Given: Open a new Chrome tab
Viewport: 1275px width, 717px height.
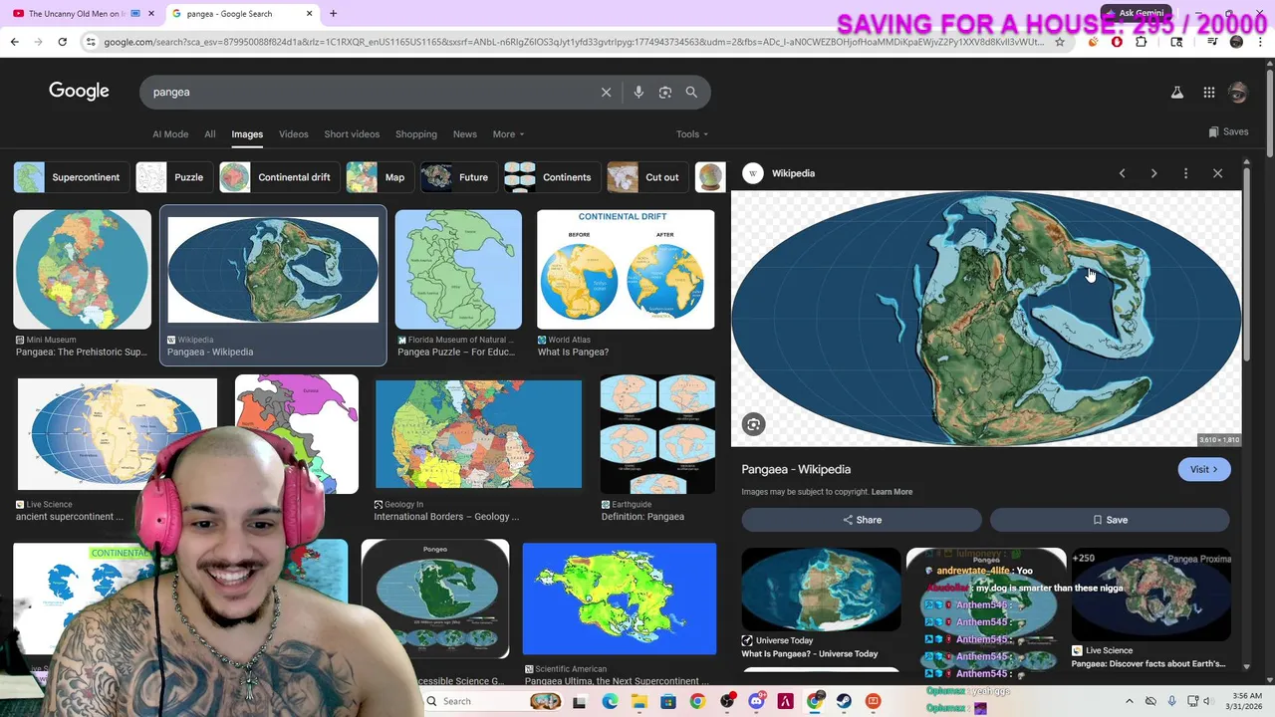Looking at the screenshot, I should click(x=333, y=14).
